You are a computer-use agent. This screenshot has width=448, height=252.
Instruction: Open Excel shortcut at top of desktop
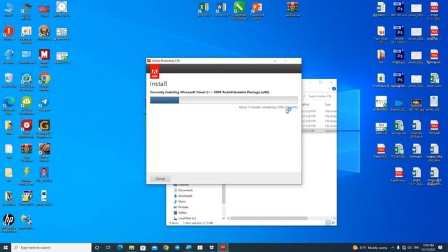click(x=204, y=9)
